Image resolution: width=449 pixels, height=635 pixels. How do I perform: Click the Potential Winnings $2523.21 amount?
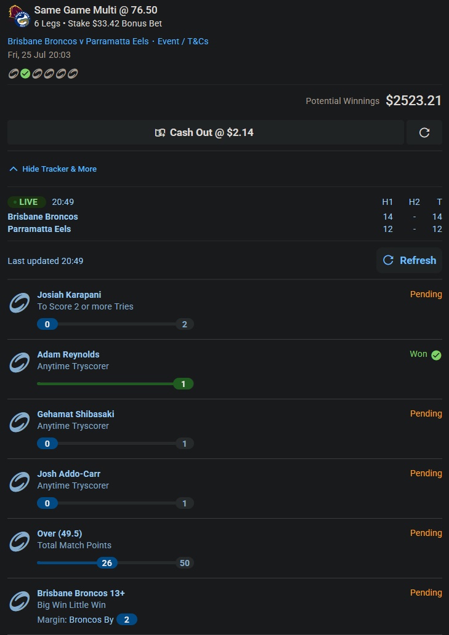coord(413,100)
